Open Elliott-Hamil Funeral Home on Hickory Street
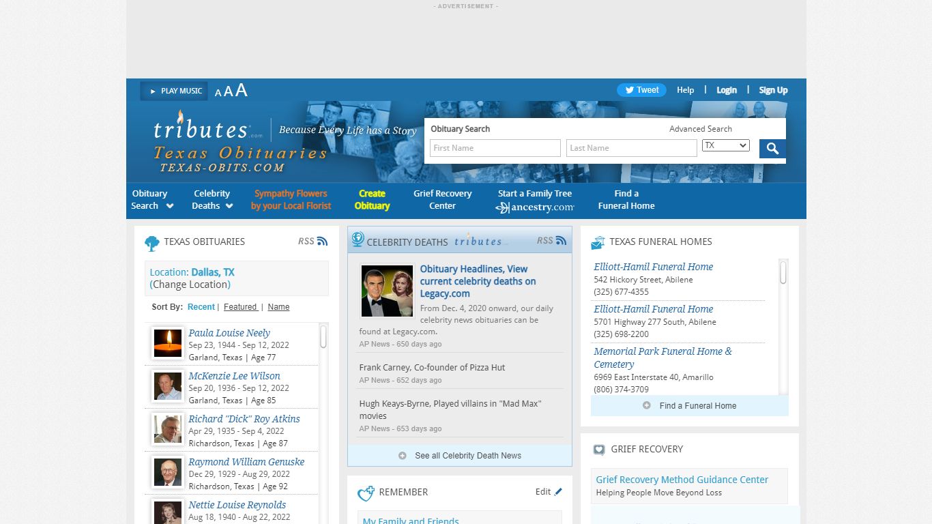The height and width of the screenshot is (524, 932). [653, 267]
